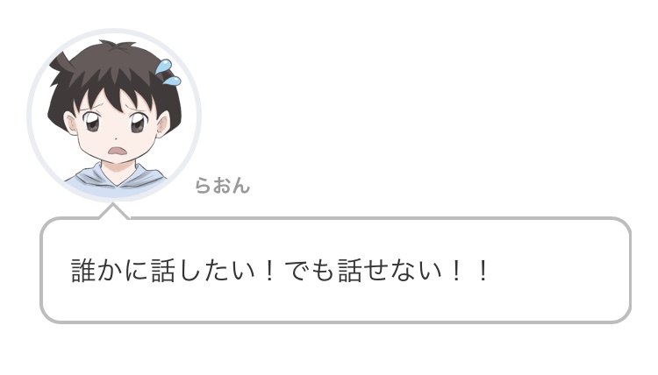The image size is (658, 375).
Task: Click the character's open mouth
Action: coord(119,151)
